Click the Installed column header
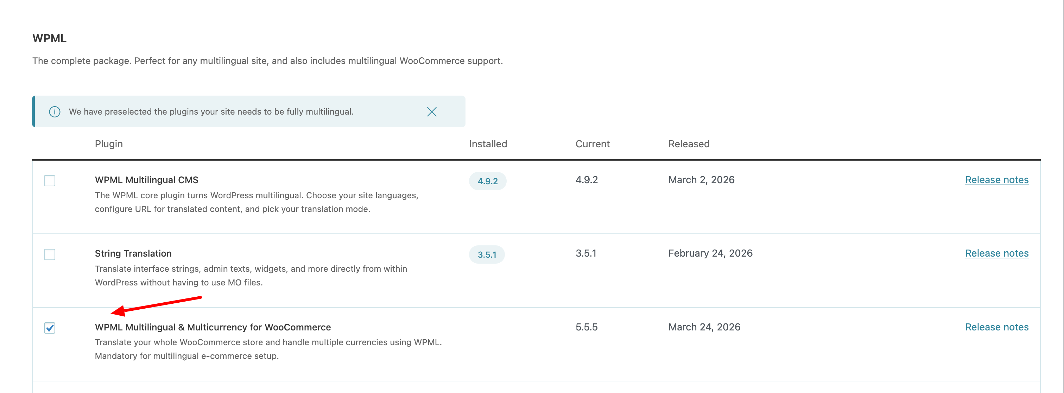Screen dimensions: 1064x393 click(x=488, y=144)
